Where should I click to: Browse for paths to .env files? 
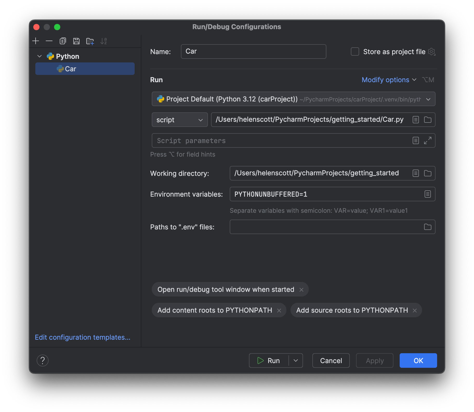point(427,227)
